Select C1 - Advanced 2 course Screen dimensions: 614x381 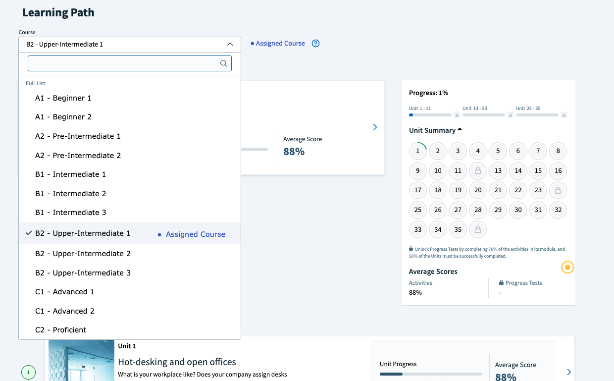point(130,311)
